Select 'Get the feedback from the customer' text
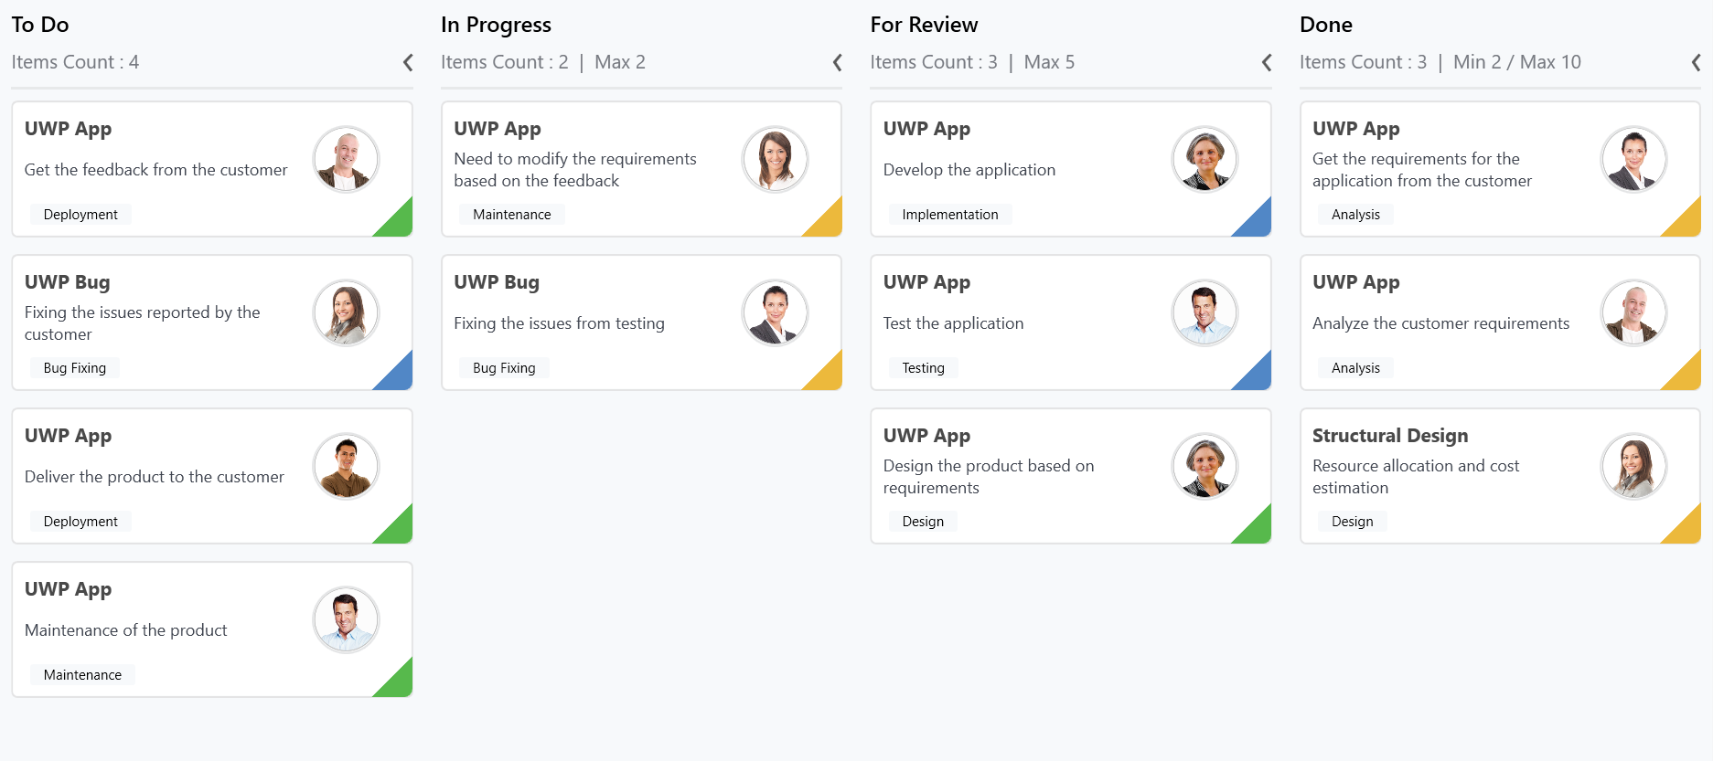This screenshot has height=761, width=1713. click(x=155, y=170)
